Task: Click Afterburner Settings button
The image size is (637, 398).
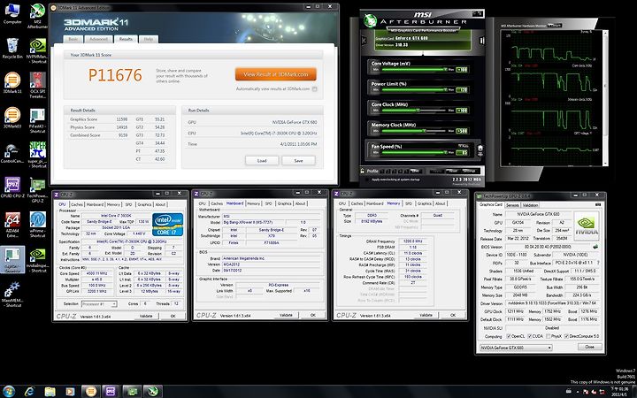Action: (x=469, y=171)
